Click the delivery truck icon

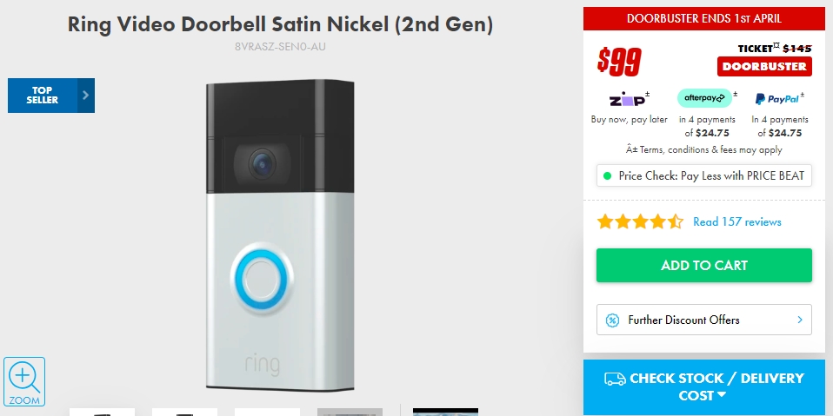(x=615, y=379)
